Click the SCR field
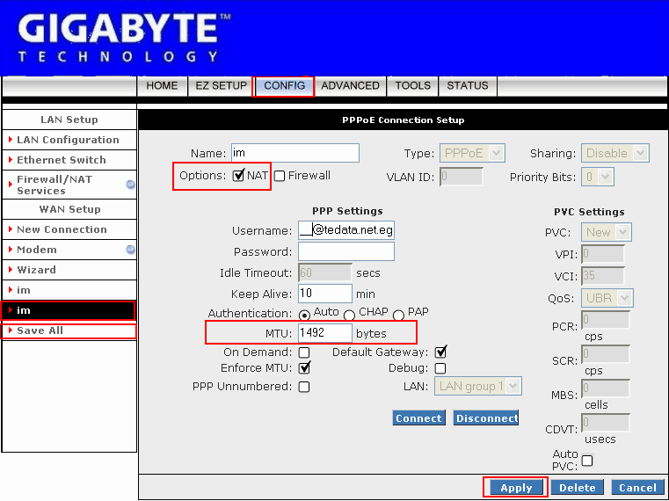Viewport: 669px width, 501px height. coord(606,354)
